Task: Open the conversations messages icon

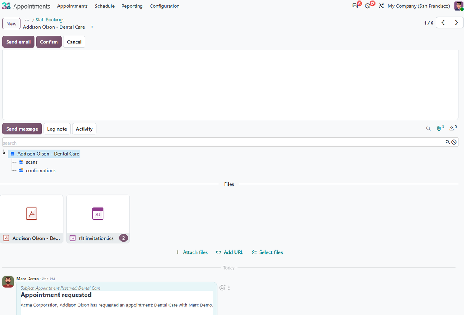Action: pyautogui.click(x=355, y=6)
